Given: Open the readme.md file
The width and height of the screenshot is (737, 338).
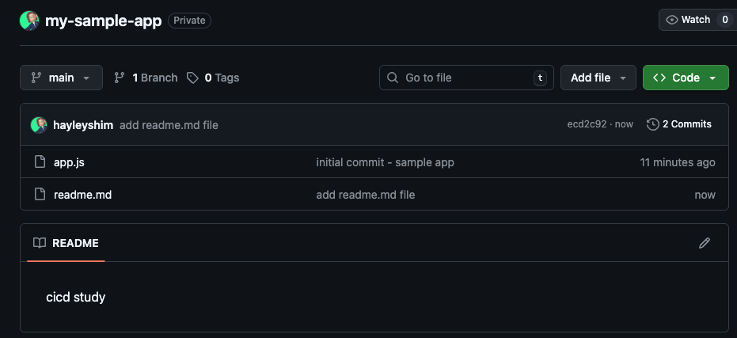Looking at the screenshot, I should click(82, 195).
